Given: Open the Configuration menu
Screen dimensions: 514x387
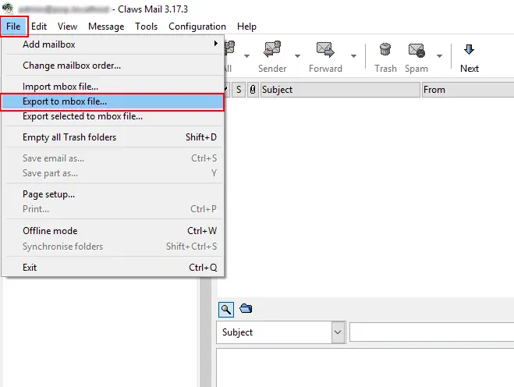Looking at the screenshot, I should [197, 27].
